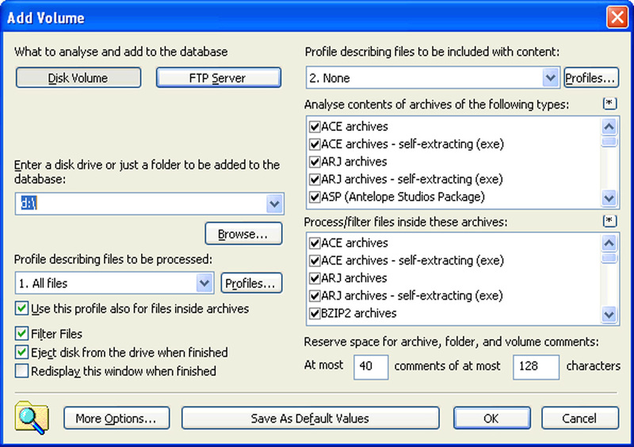Image resolution: width=634 pixels, height=447 pixels.
Task: Confirm with the OK button
Action: click(491, 418)
